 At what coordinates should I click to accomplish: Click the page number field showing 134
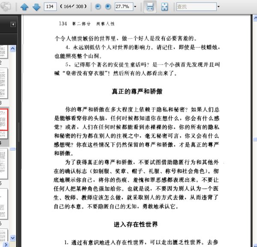50,6
